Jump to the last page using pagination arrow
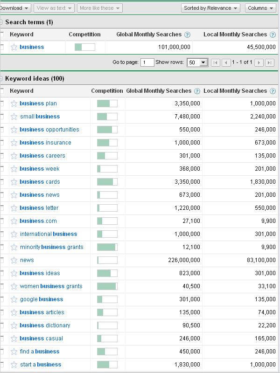This screenshot has height=373, width=280. coord(270,62)
